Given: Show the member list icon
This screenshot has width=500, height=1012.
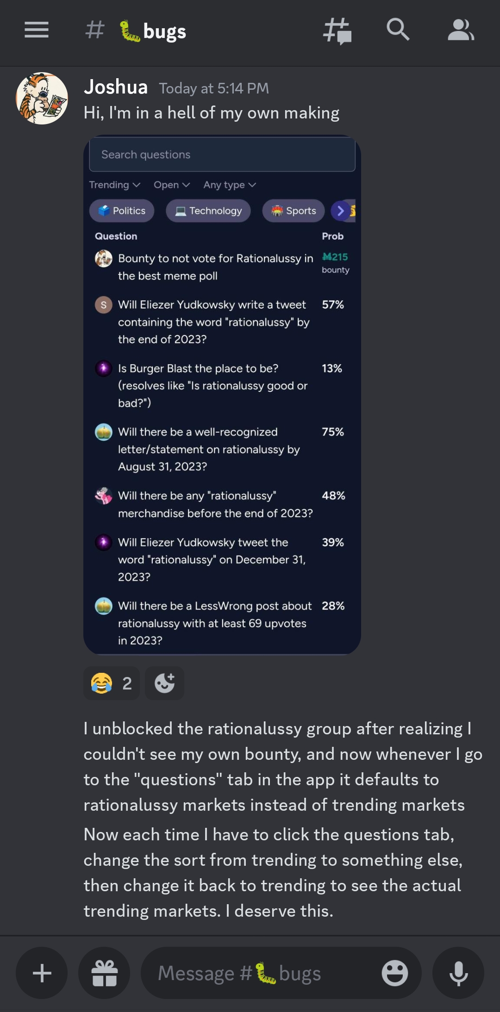Looking at the screenshot, I should tap(460, 30).
